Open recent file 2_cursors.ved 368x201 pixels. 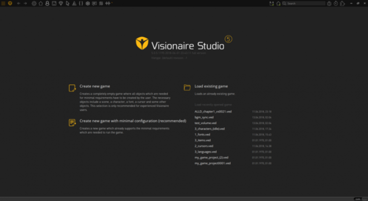(204, 146)
